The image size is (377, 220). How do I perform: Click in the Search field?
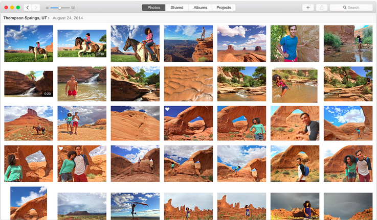point(352,8)
